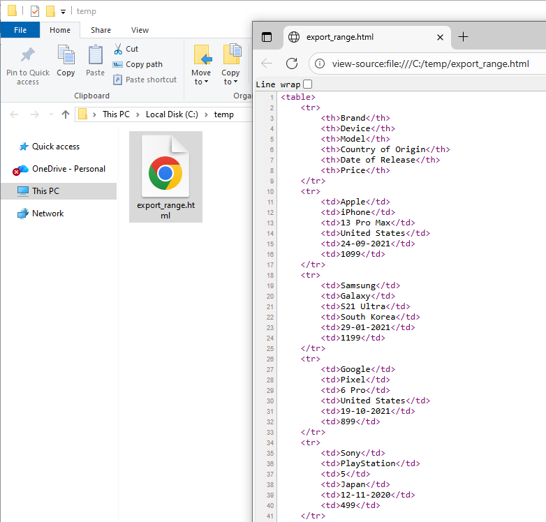Expand chevron after Local Disk (C:) breadcrumb
Viewport: 546px width, 522px height.
click(x=206, y=114)
